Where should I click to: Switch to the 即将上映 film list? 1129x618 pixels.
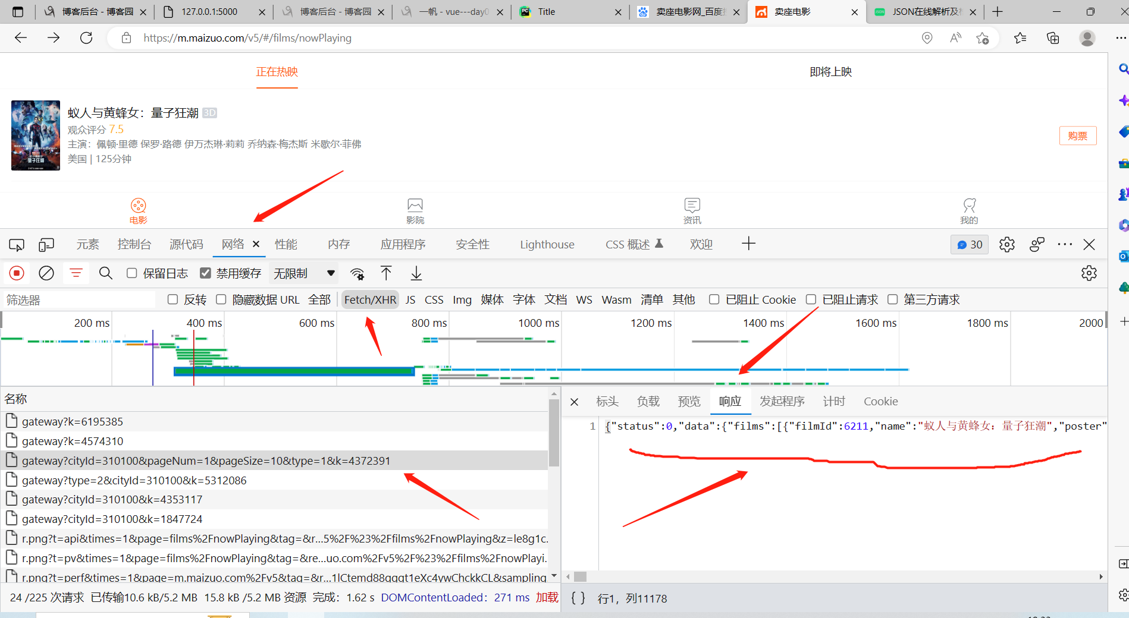click(831, 72)
